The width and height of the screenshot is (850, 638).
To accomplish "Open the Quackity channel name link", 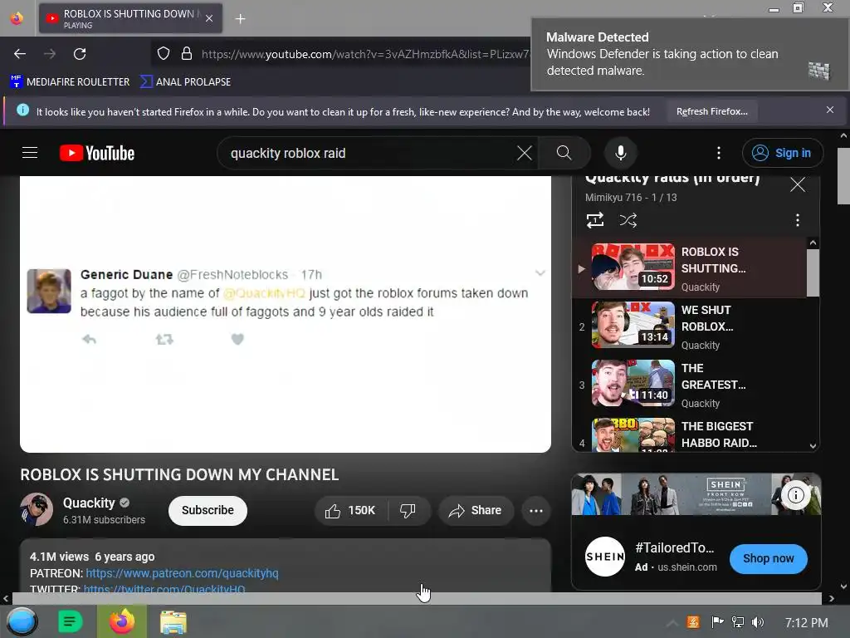I will tap(89, 503).
